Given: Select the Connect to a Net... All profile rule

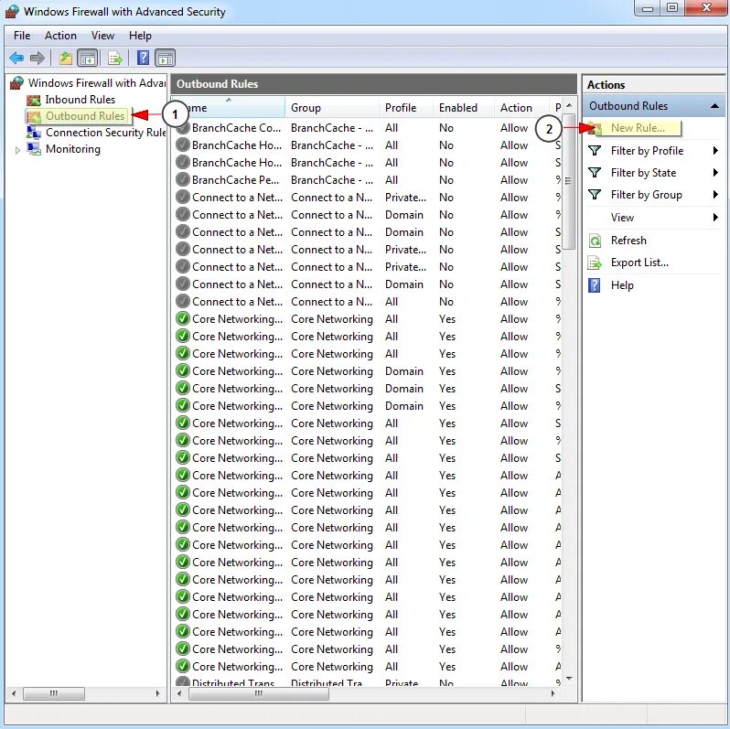Looking at the screenshot, I should (x=368, y=302).
